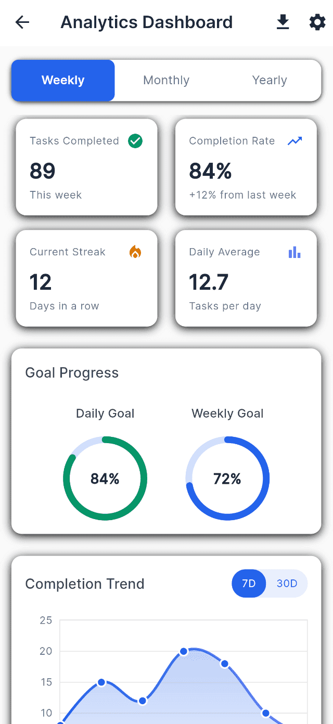Screen dimensions: 333x724
Task: Switch trend range to 30D
Action: [x=287, y=584]
